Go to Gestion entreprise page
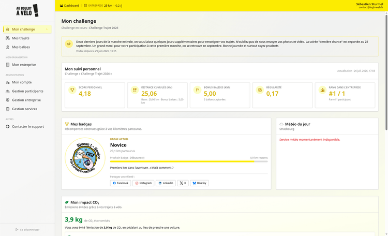 click(26, 100)
